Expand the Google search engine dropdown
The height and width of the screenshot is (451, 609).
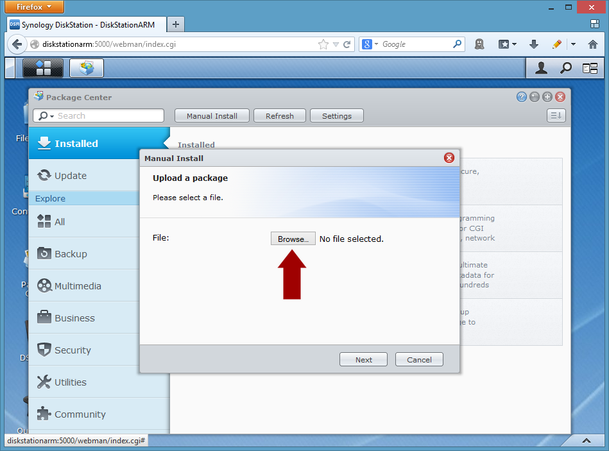(x=376, y=44)
